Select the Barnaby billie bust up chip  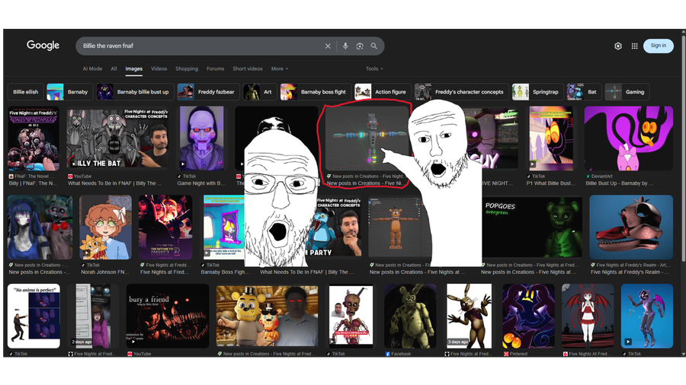pos(135,92)
